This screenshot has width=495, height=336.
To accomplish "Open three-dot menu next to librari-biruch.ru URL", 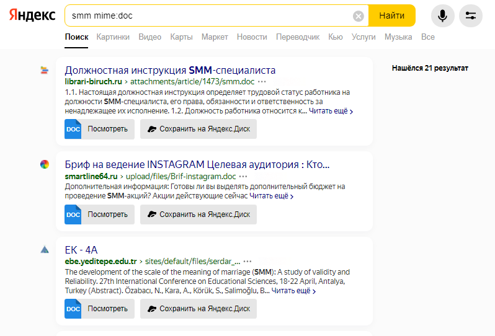I will point(262,82).
